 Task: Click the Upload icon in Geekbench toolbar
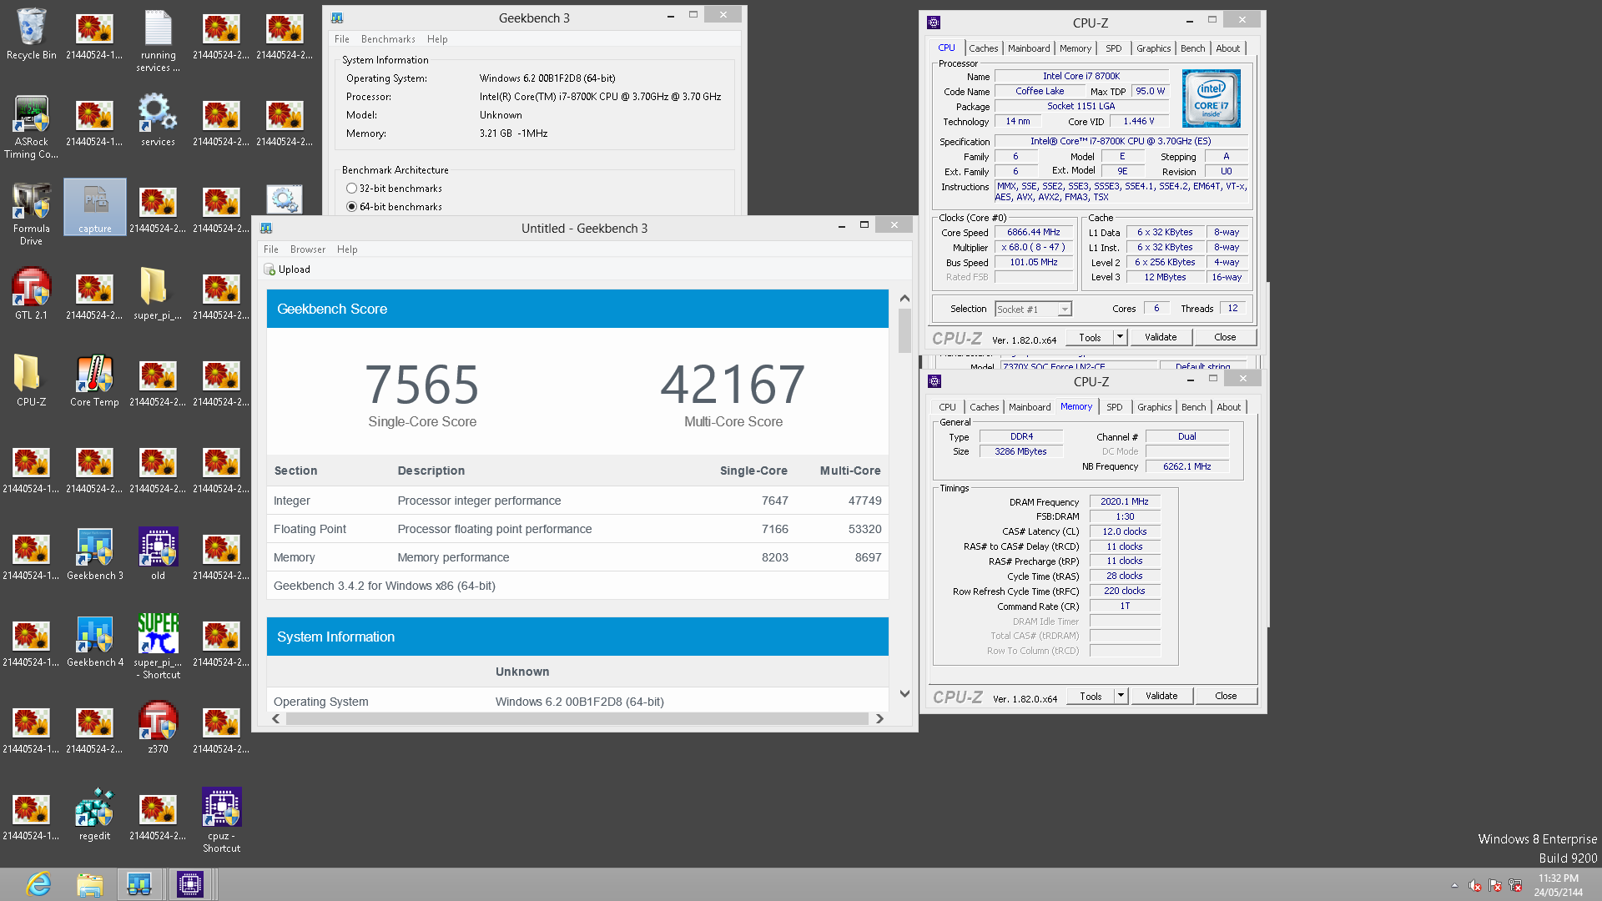coord(270,269)
